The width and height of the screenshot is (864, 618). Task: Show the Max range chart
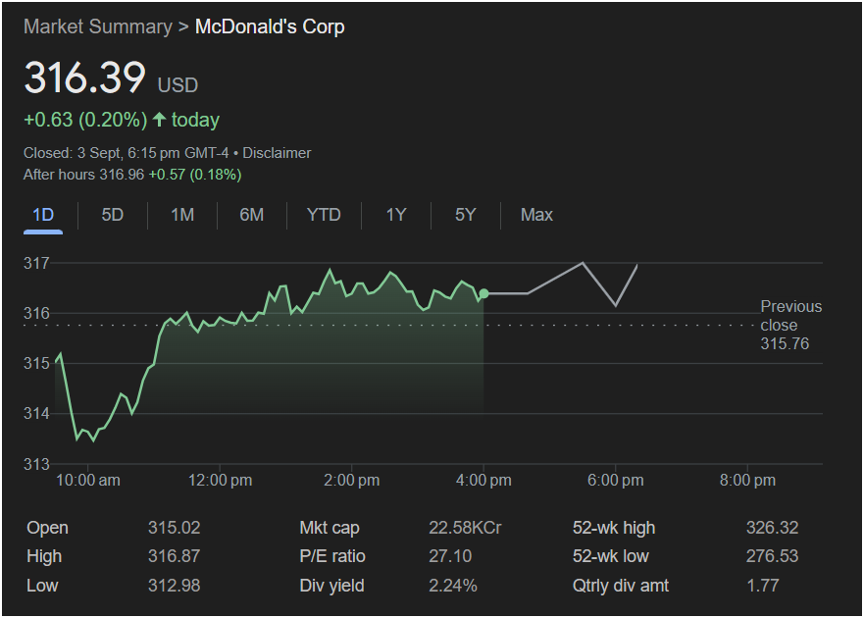[x=536, y=215]
